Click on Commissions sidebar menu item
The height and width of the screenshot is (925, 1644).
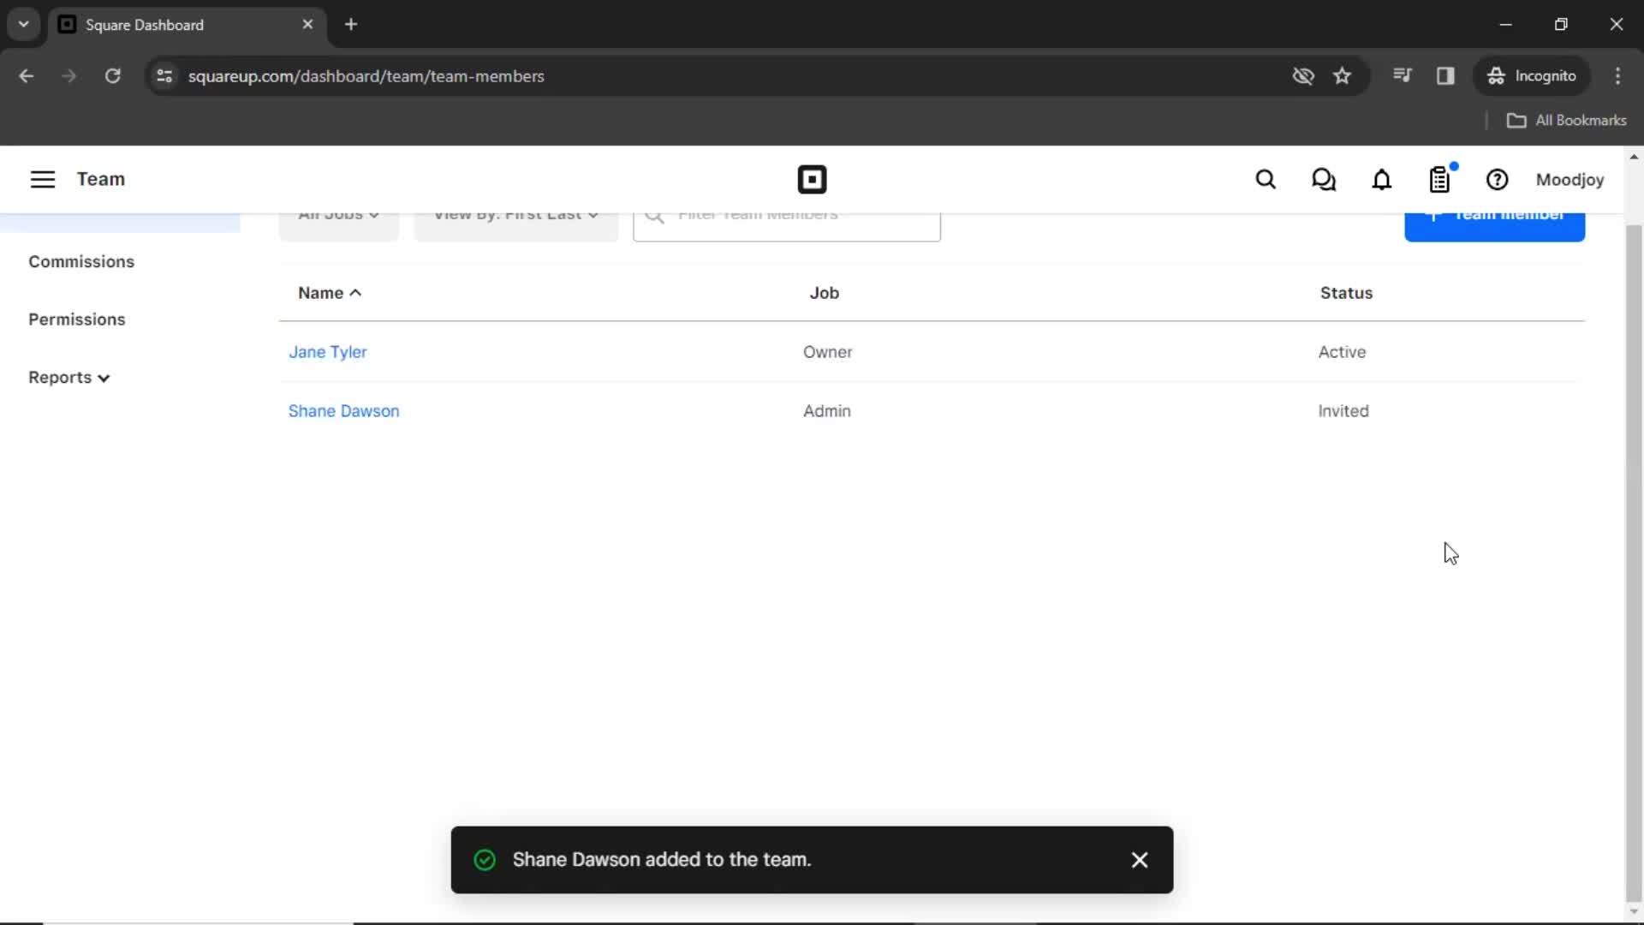[x=81, y=261]
